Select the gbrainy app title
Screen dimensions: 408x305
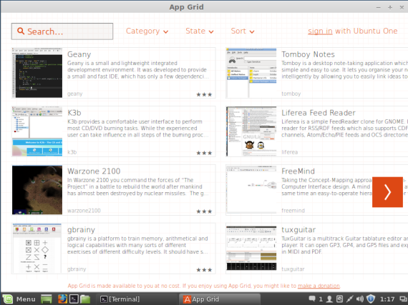(81, 230)
